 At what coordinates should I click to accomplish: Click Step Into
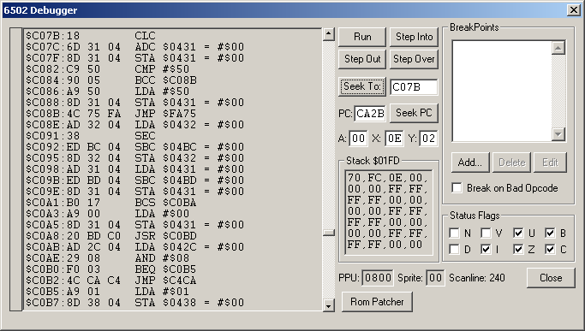coord(414,37)
